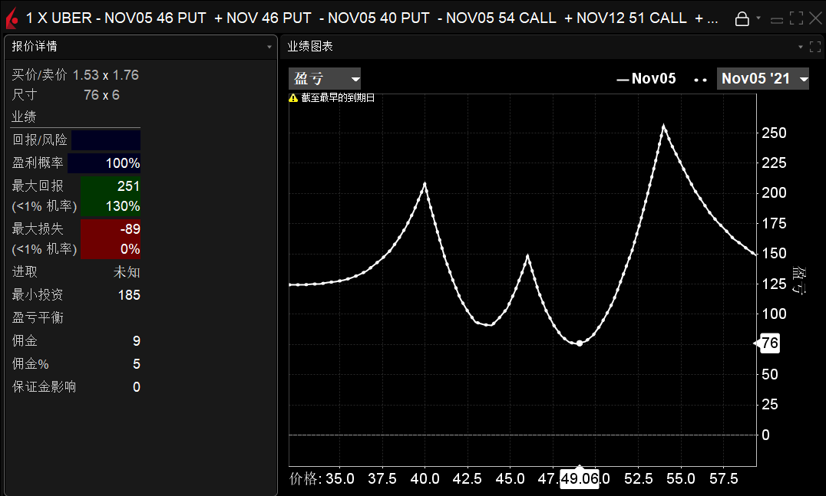Click the 业绩 section heading
826x496 pixels.
pos(25,117)
